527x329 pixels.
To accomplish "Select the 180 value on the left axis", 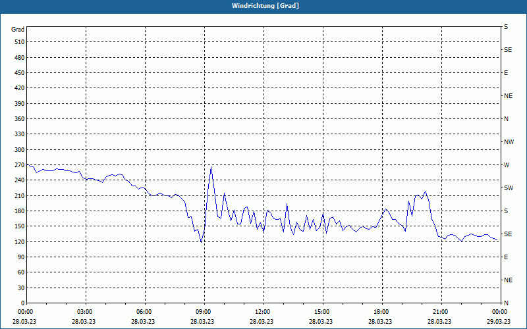I will click(20, 211).
